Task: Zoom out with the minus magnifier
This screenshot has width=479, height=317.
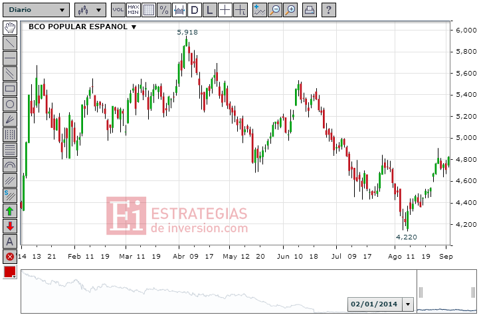Action: coord(275,10)
